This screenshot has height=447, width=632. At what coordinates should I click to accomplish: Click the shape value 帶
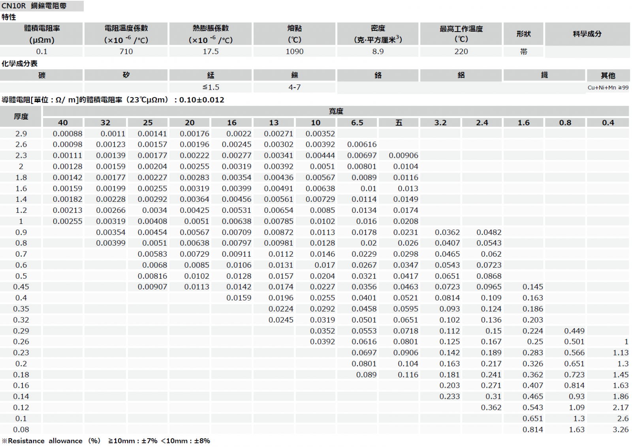click(523, 51)
